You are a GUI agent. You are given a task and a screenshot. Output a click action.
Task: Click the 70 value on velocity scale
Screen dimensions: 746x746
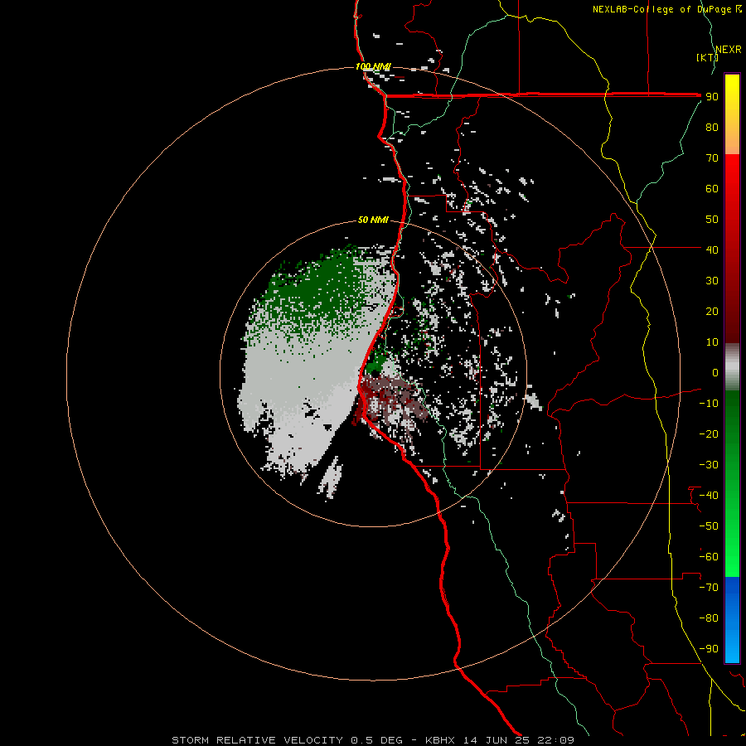click(712, 158)
